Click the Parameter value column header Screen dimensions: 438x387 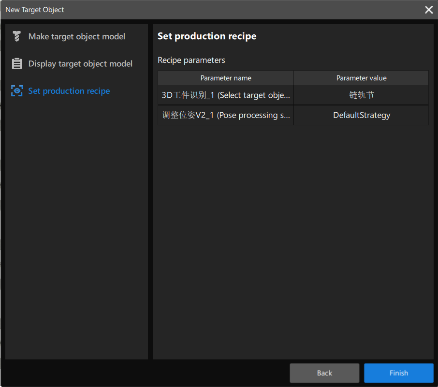[361, 78]
